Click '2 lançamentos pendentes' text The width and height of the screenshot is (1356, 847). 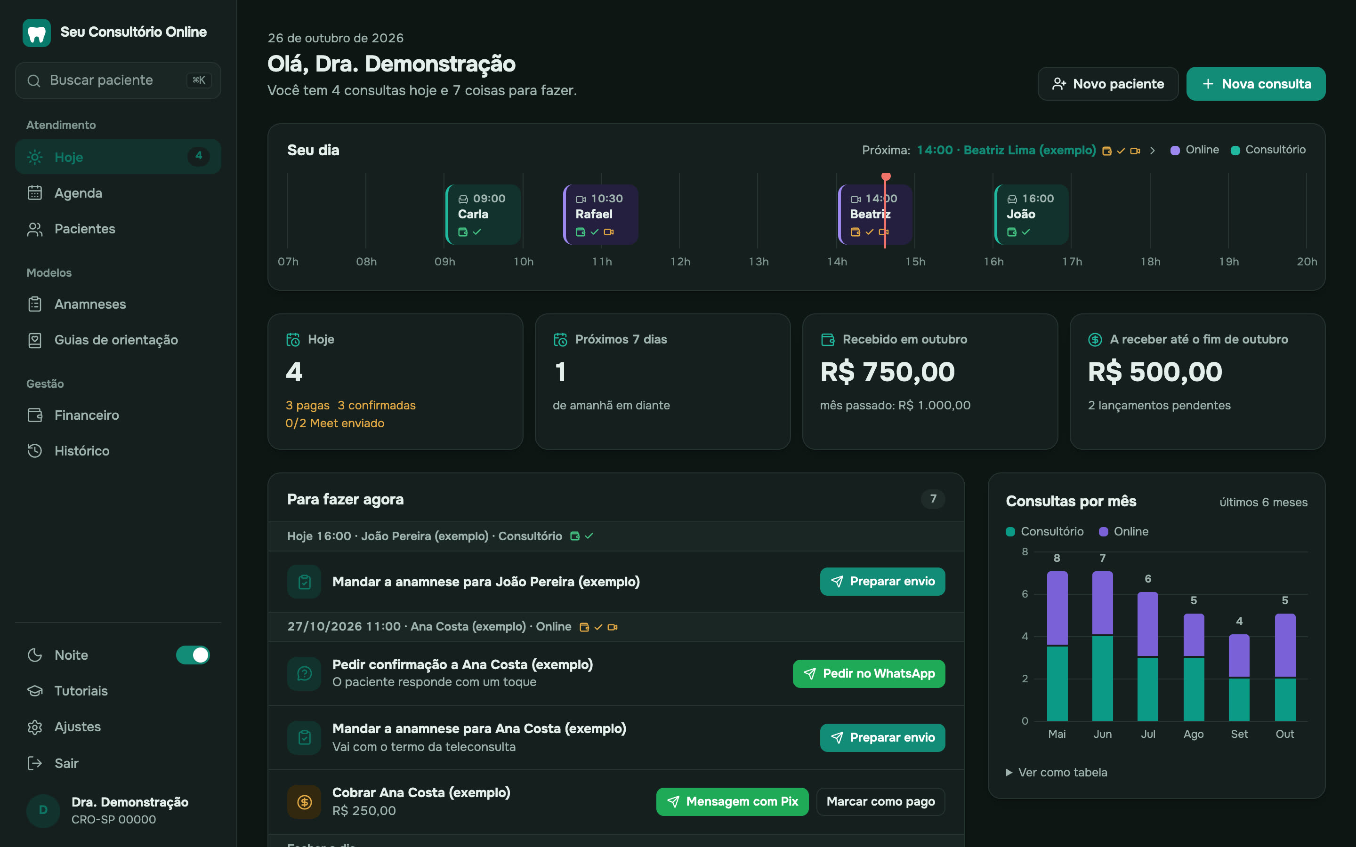point(1159,406)
